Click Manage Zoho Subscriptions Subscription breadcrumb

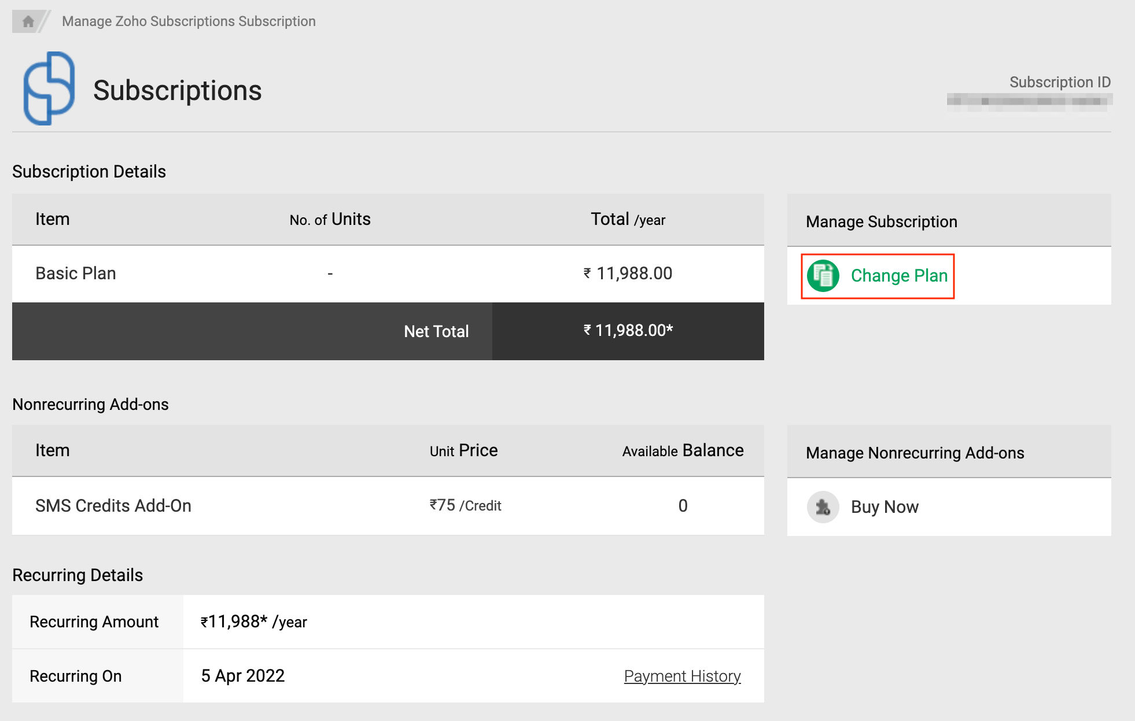coord(189,21)
